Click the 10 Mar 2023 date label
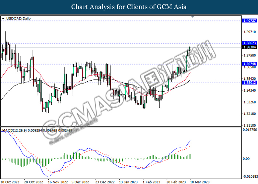Screen dimensions: 258x184 click(x=200, y=182)
